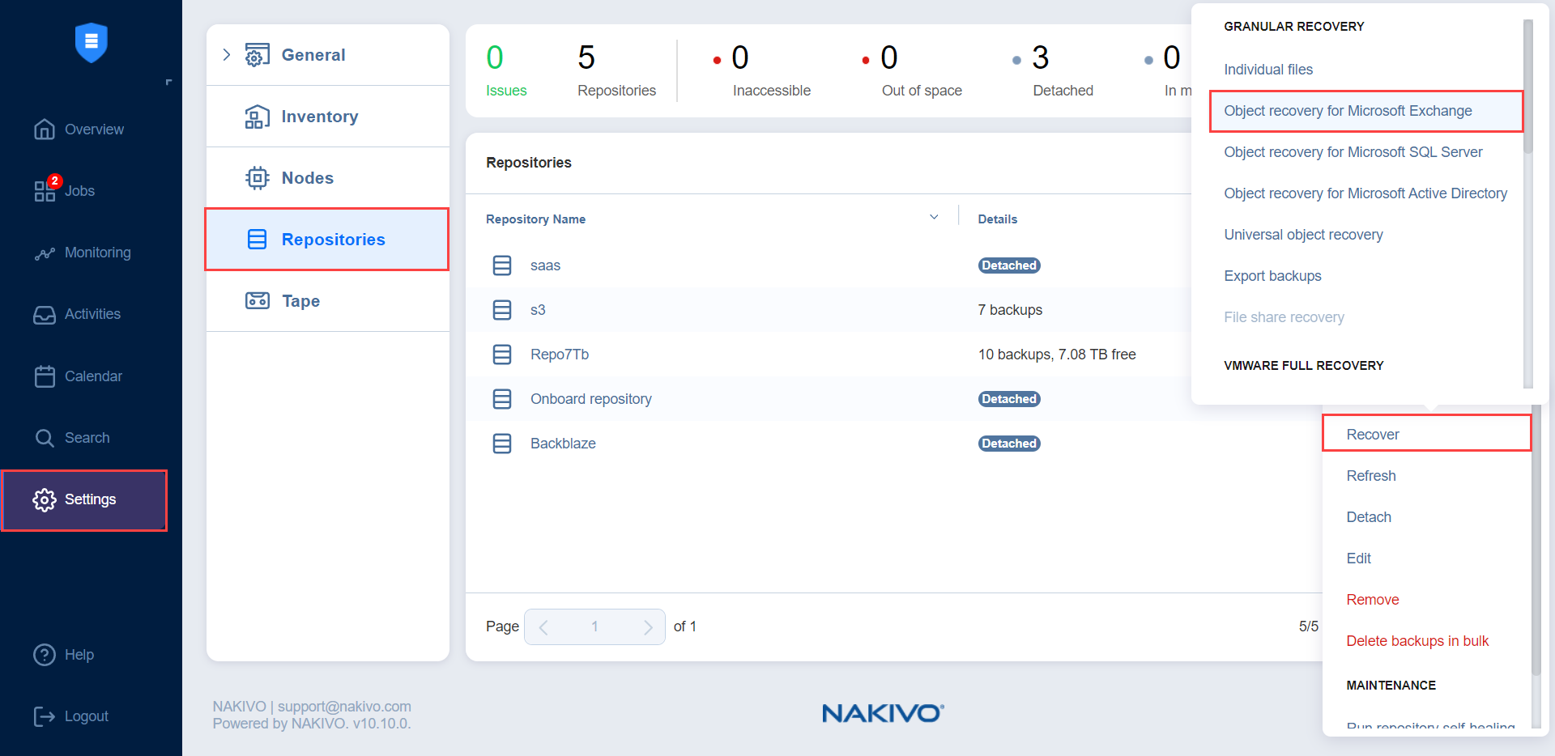Open Search via the magnifier icon
1555x756 pixels.
pyautogui.click(x=45, y=438)
